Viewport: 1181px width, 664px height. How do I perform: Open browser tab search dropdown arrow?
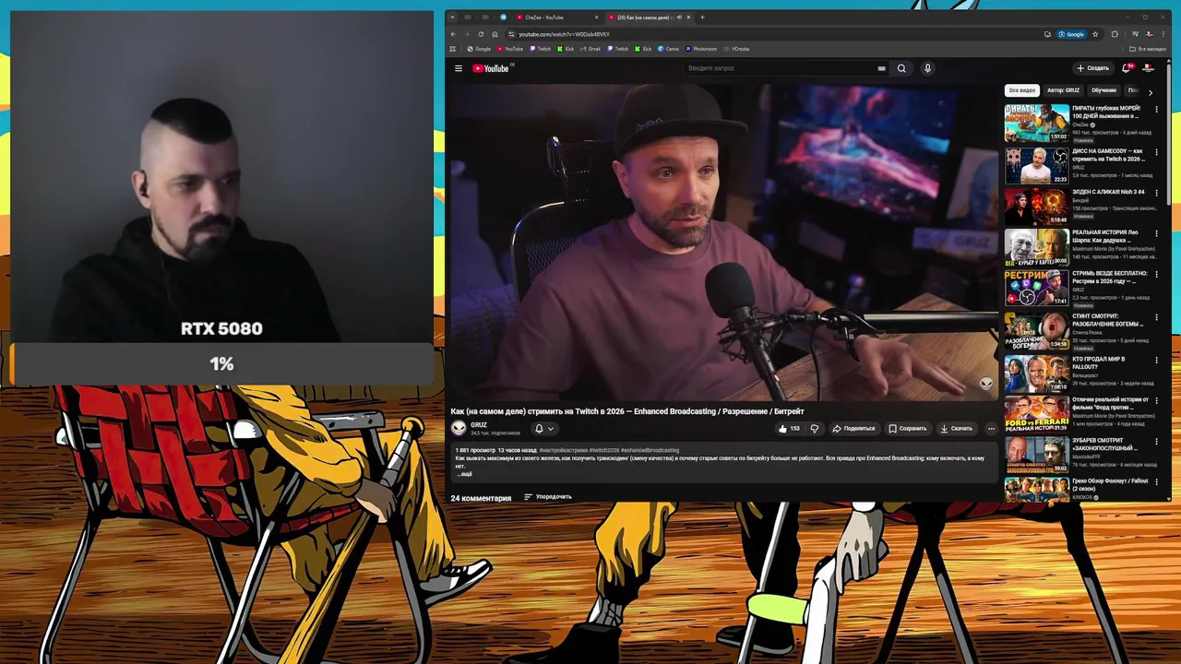[453, 18]
